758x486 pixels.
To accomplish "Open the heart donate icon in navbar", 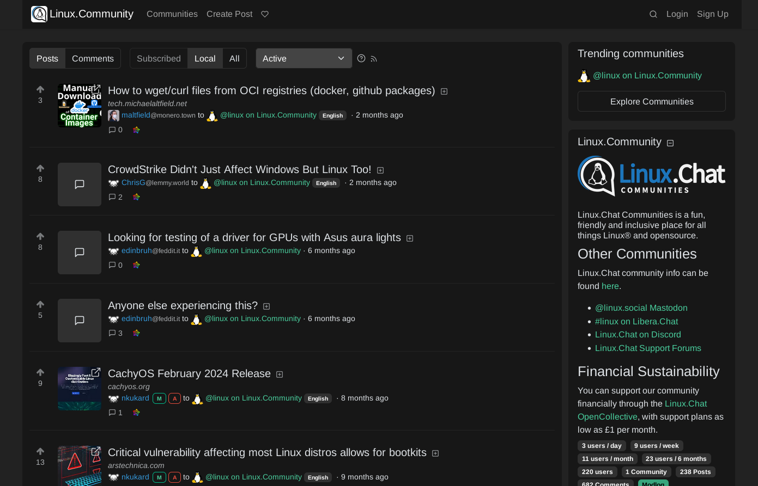I will click(265, 14).
